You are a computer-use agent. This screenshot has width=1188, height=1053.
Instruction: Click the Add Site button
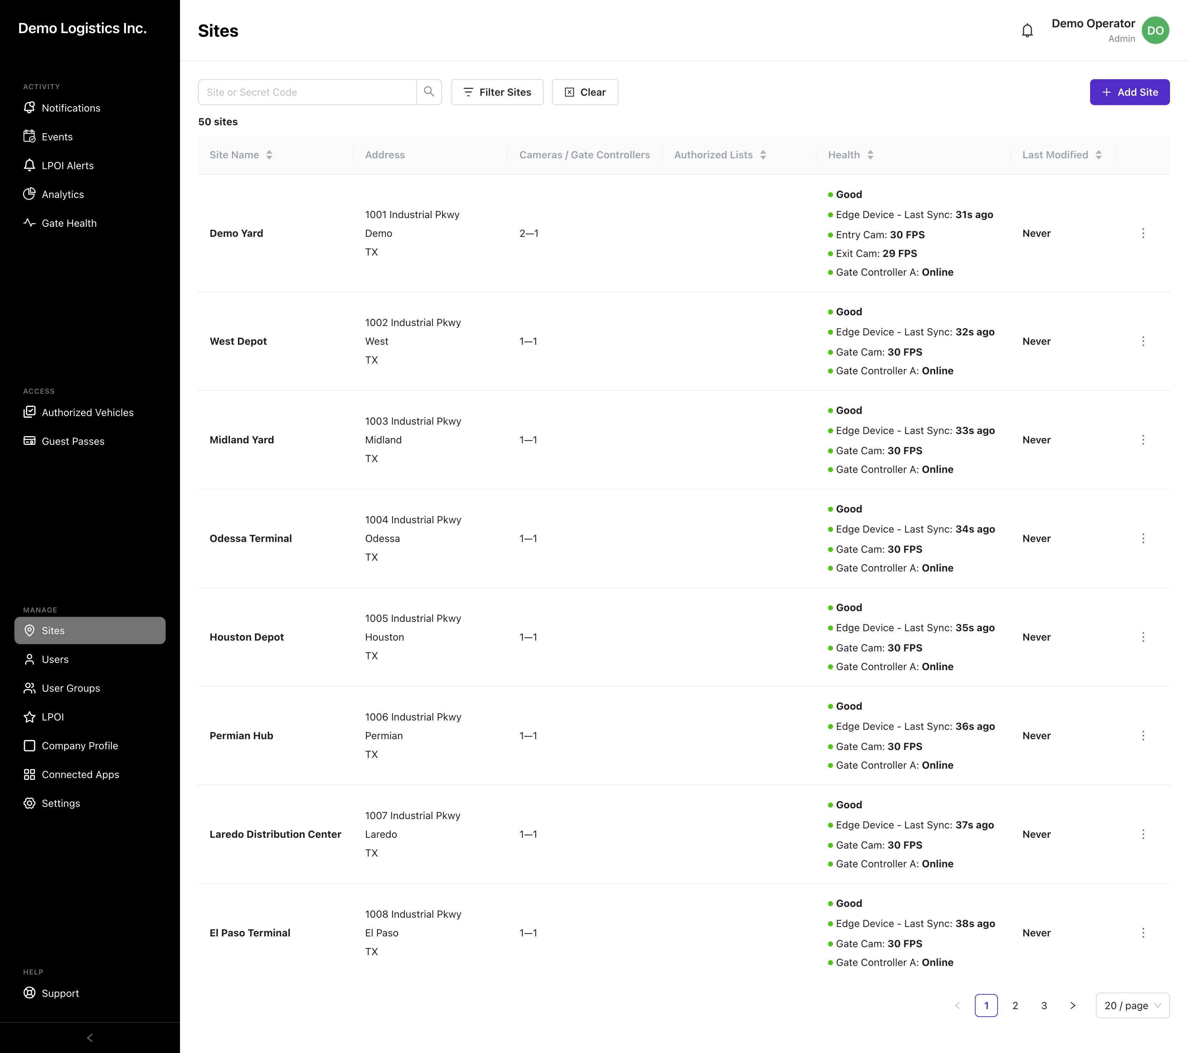click(1129, 92)
